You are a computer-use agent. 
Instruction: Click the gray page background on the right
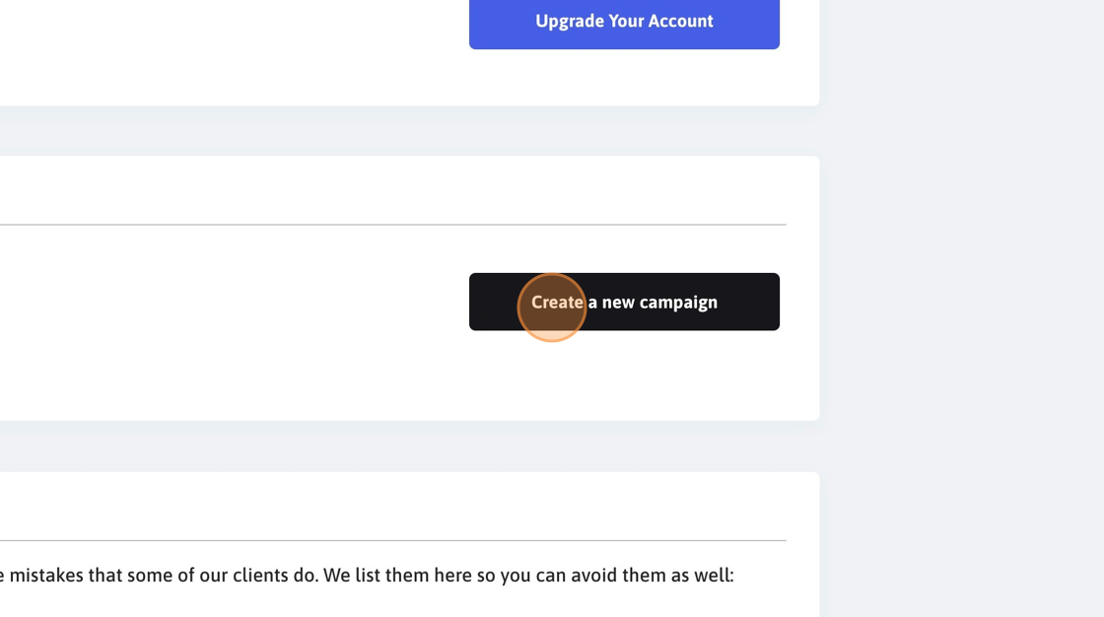point(962,308)
